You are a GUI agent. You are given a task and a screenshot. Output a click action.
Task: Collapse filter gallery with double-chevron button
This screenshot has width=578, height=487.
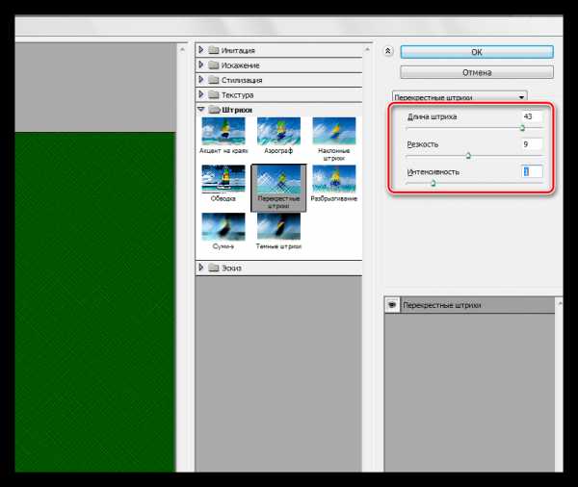point(387,51)
